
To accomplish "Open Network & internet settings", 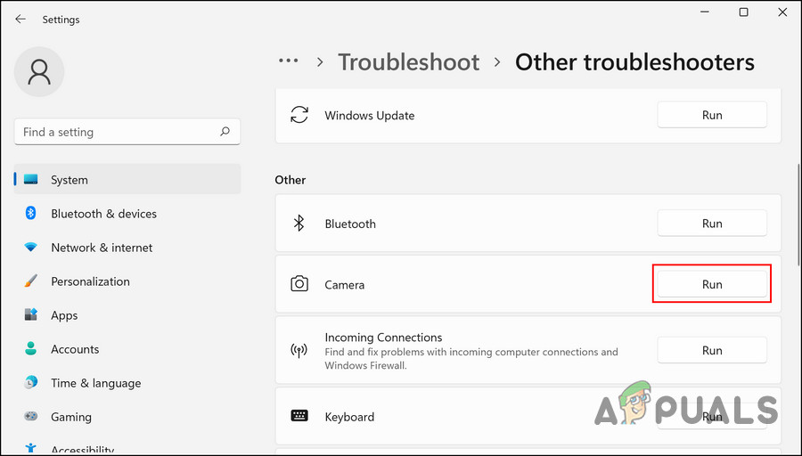I will tap(102, 248).
